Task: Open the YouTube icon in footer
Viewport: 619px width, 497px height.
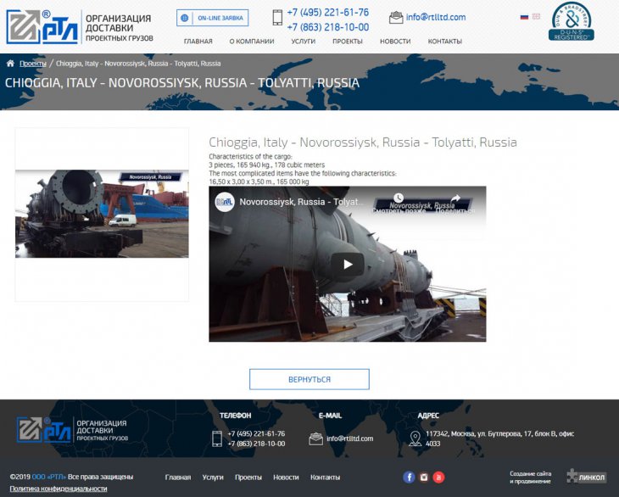Action: click(438, 477)
